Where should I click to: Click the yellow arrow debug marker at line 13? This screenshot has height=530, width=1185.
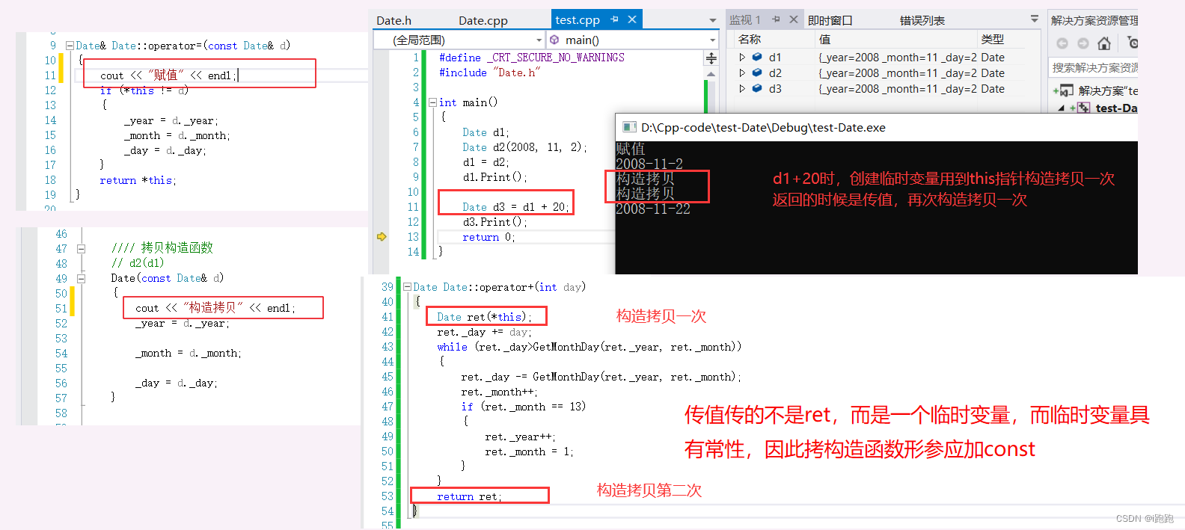(x=382, y=237)
